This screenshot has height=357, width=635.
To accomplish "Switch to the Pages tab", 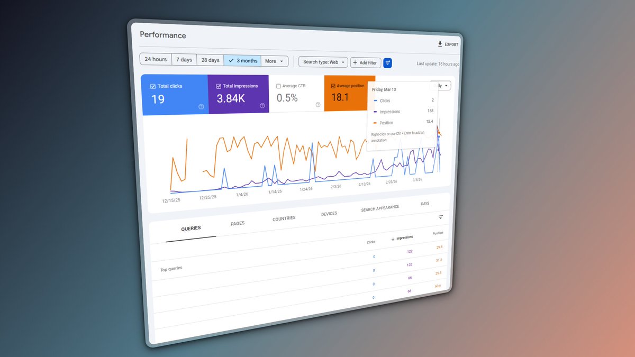I will [x=238, y=224].
